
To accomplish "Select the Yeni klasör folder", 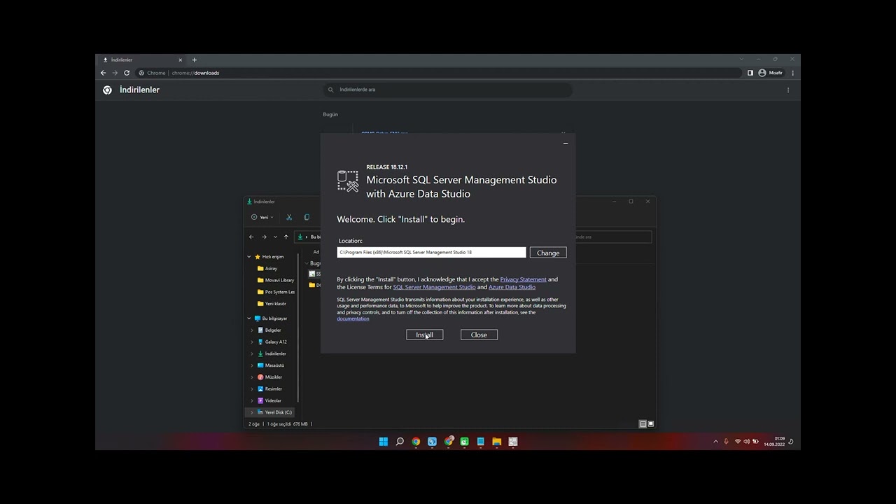I will pyautogui.click(x=272, y=304).
